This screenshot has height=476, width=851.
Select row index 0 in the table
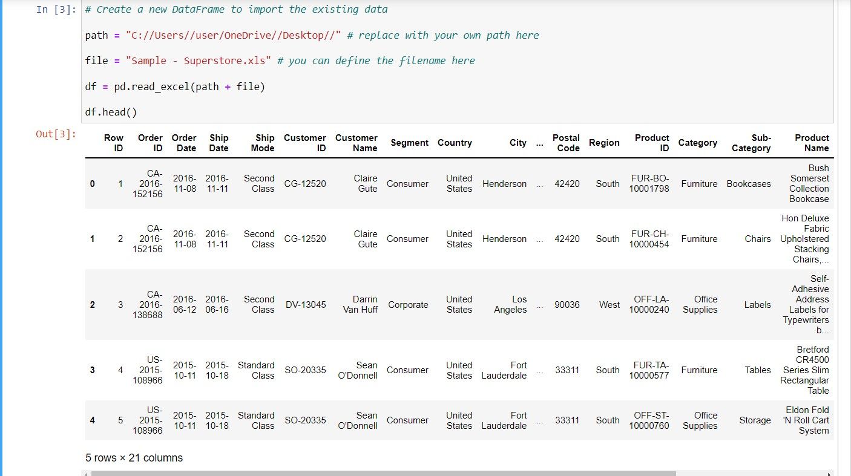coord(92,184)
